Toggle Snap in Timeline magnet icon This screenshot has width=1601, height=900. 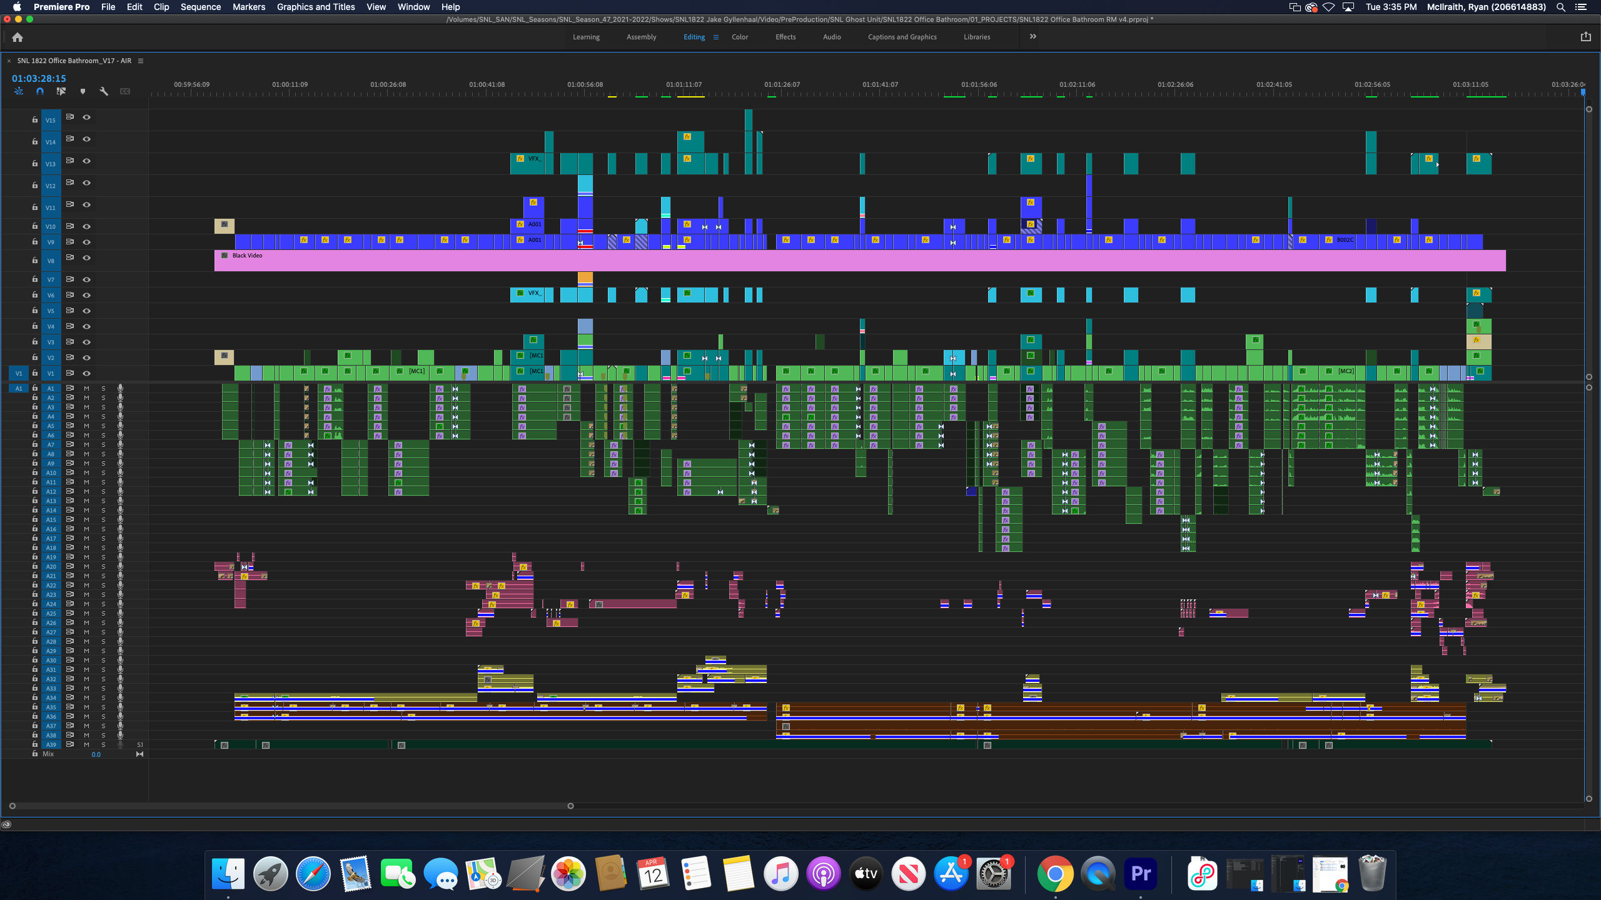(x=40, y=91)
